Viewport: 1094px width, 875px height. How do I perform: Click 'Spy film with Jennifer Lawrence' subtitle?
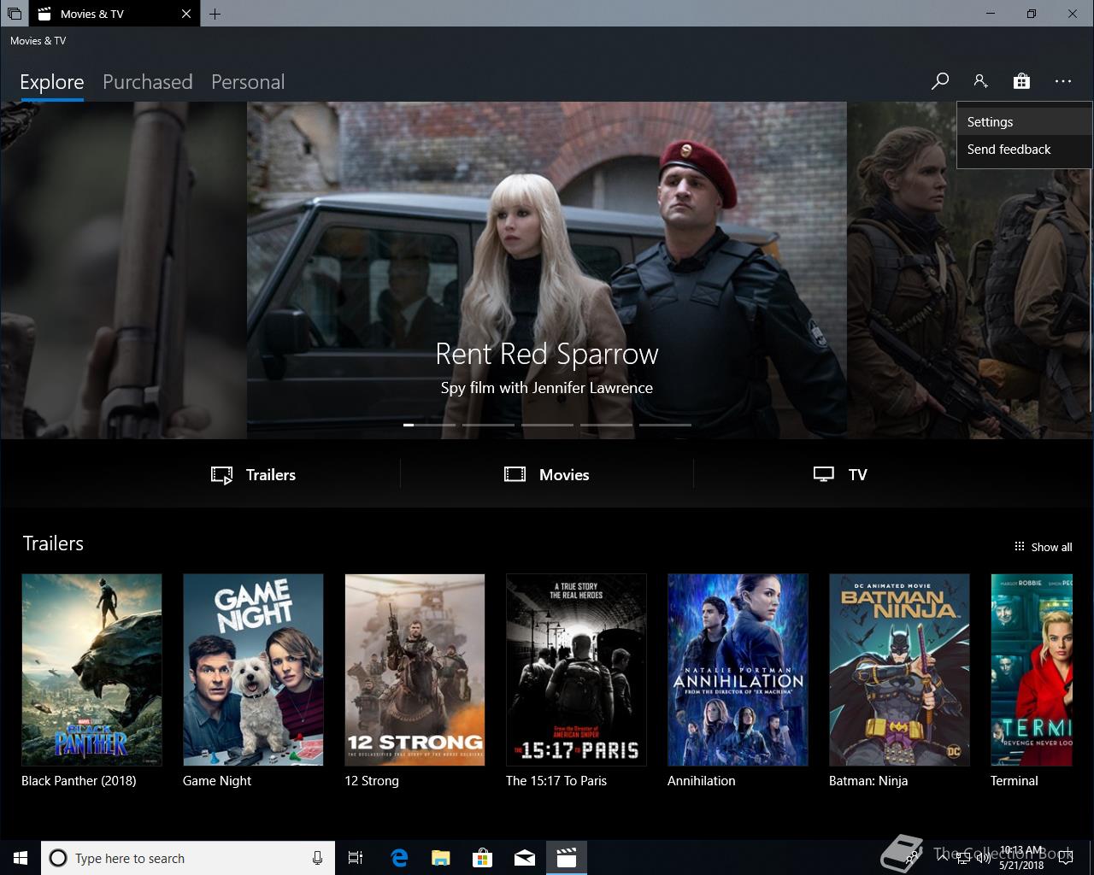click(x=547, y=388)
